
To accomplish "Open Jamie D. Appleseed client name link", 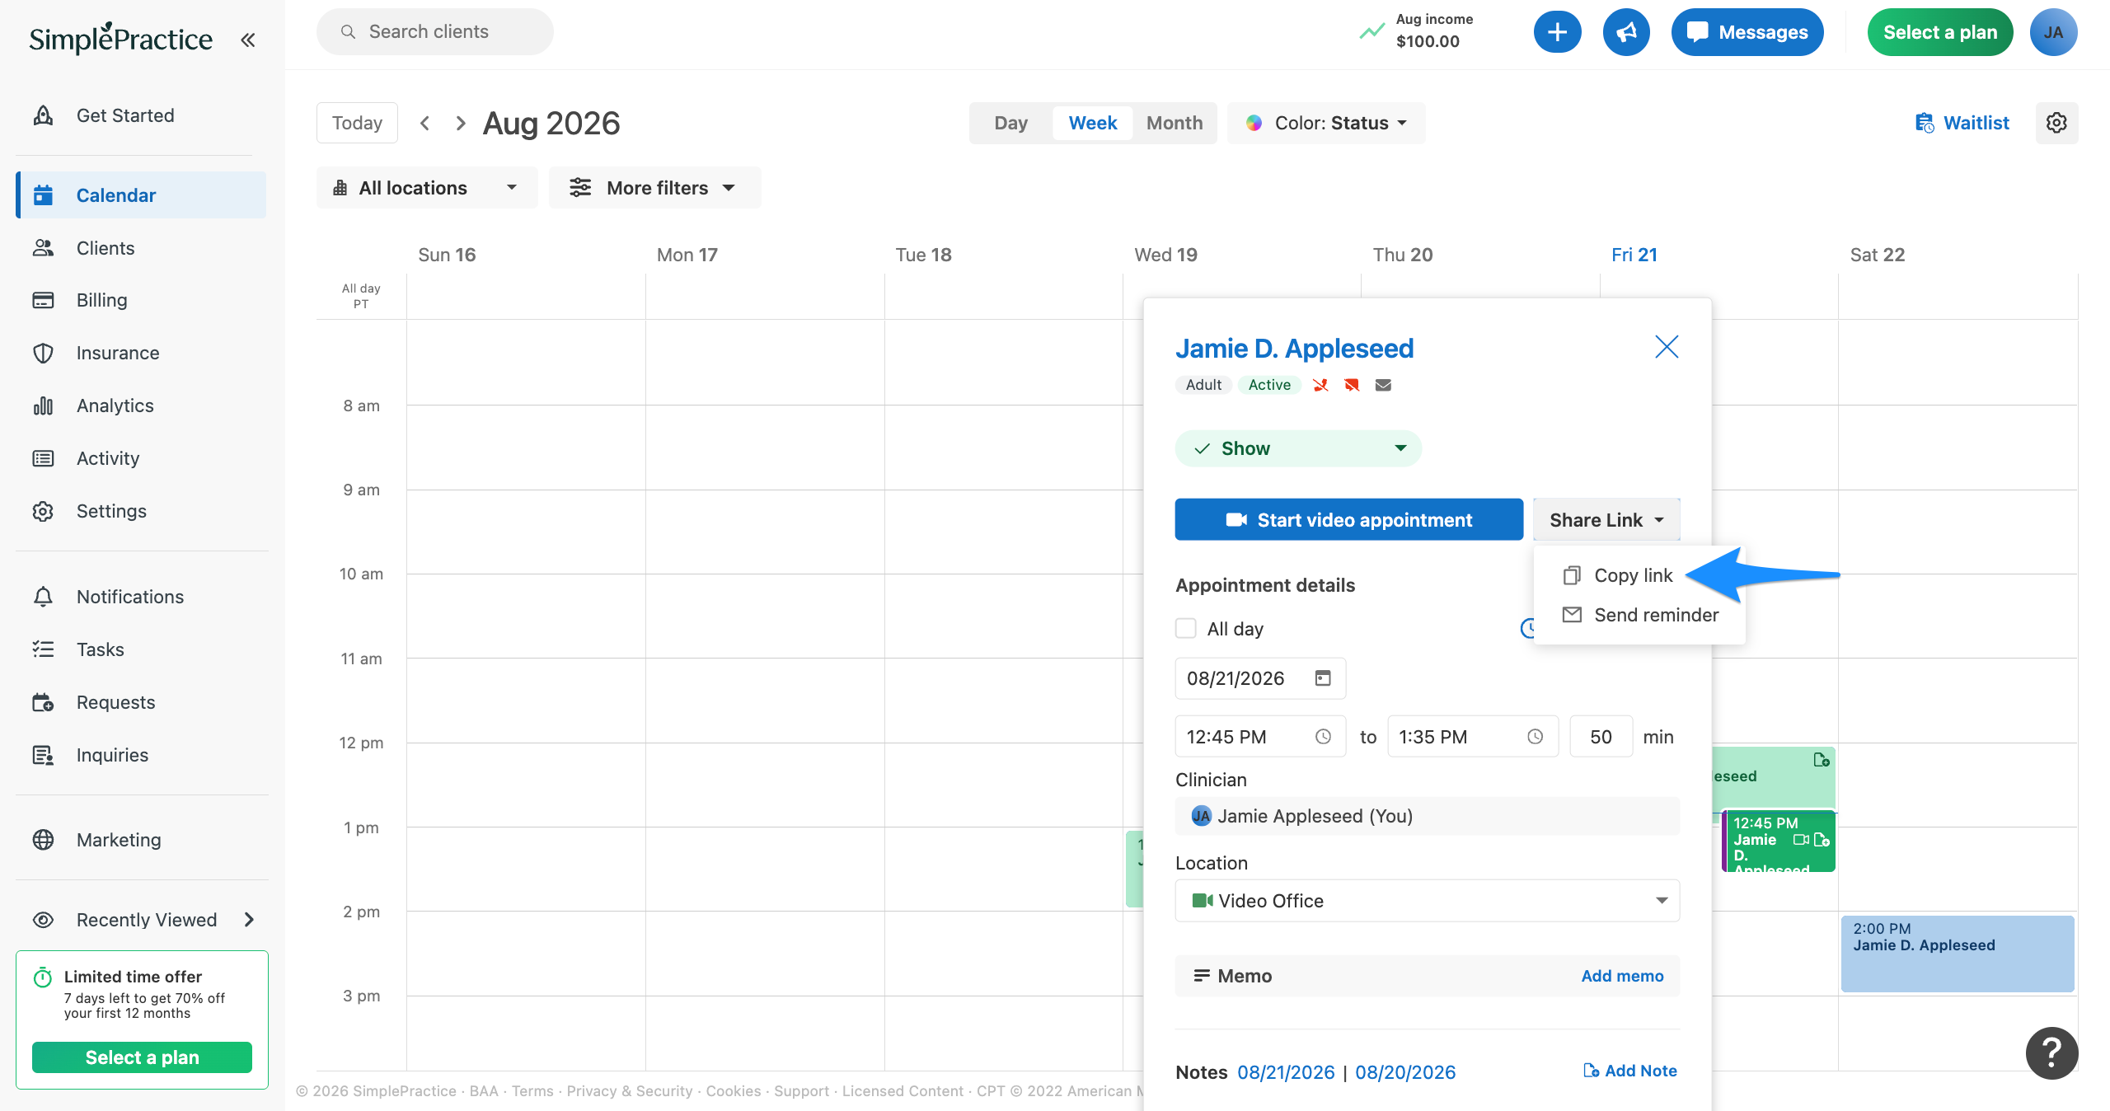I will 1294,349.
